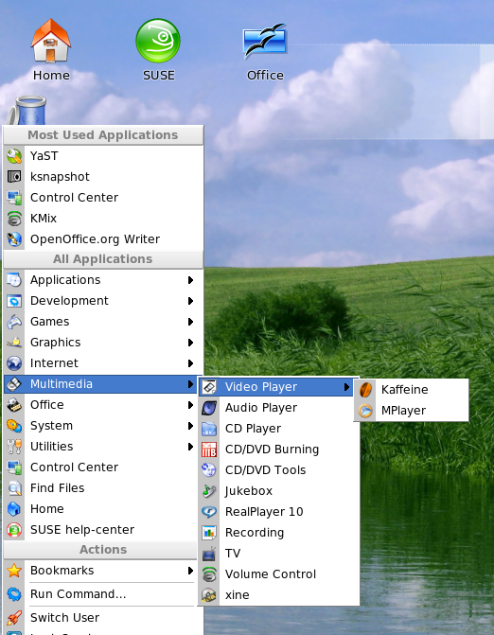Launch Kaffeine from the Video Player submenu
Screen dimensions: 494x635
412,390
